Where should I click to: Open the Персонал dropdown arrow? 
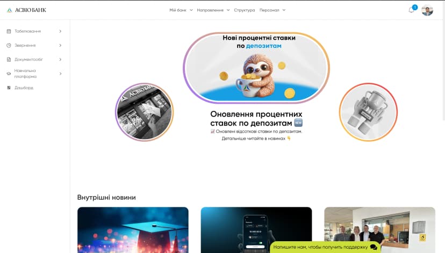(284, 10)
